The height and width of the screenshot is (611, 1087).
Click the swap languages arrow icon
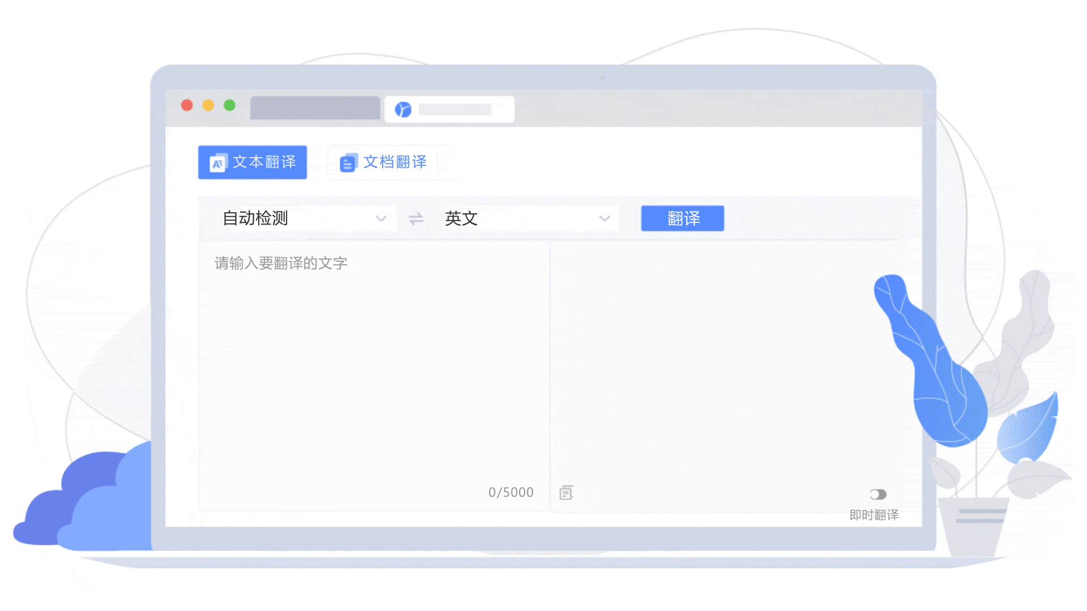tap(416, 218)
